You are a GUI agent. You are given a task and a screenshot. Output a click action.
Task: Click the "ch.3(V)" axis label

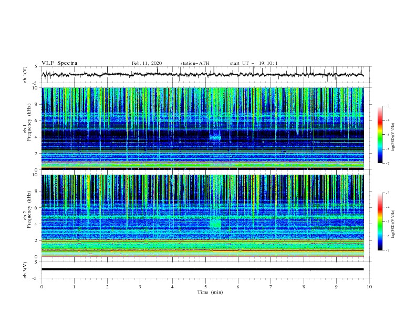pos(25,270)
